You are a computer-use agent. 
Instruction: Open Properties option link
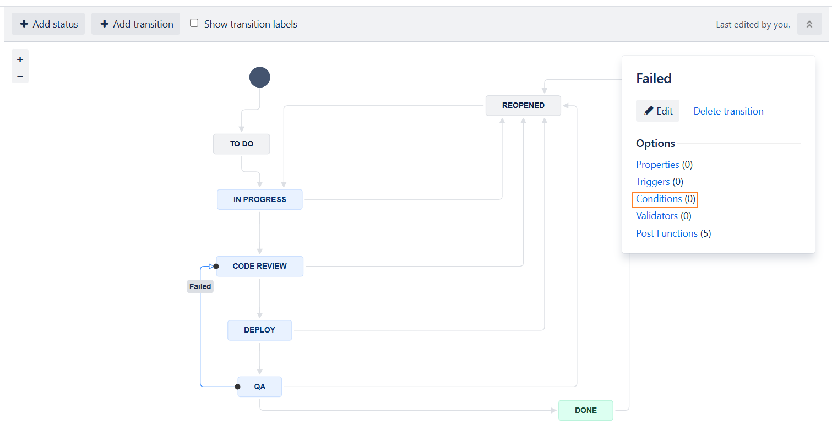657,165
